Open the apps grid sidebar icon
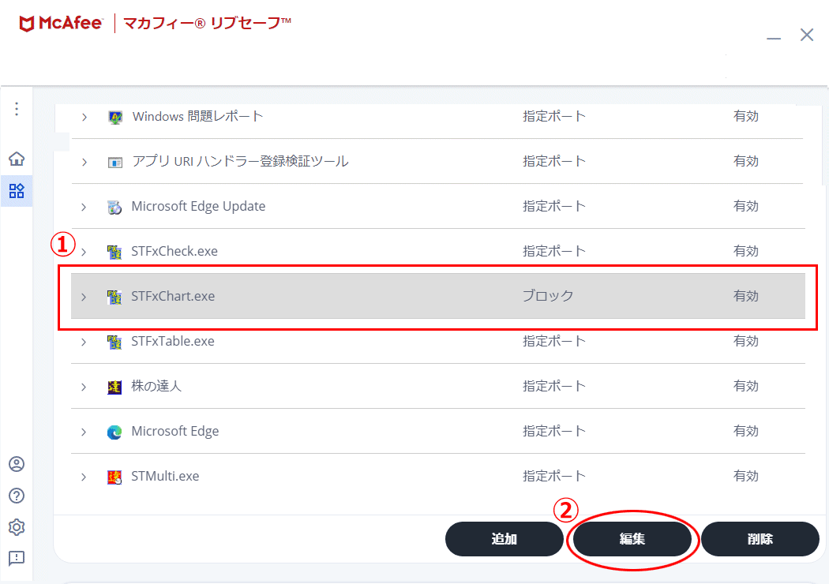The height and width of the screenshot is (584, 829). pos(17,191)
